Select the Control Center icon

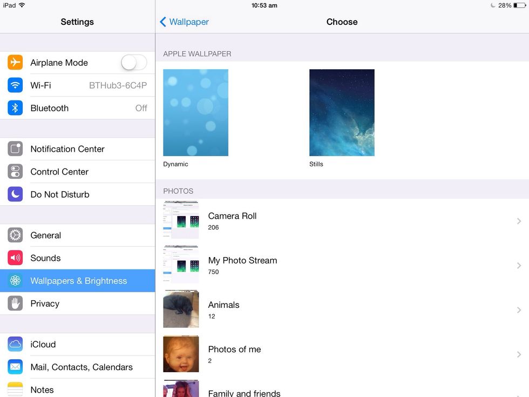[15, 172]
